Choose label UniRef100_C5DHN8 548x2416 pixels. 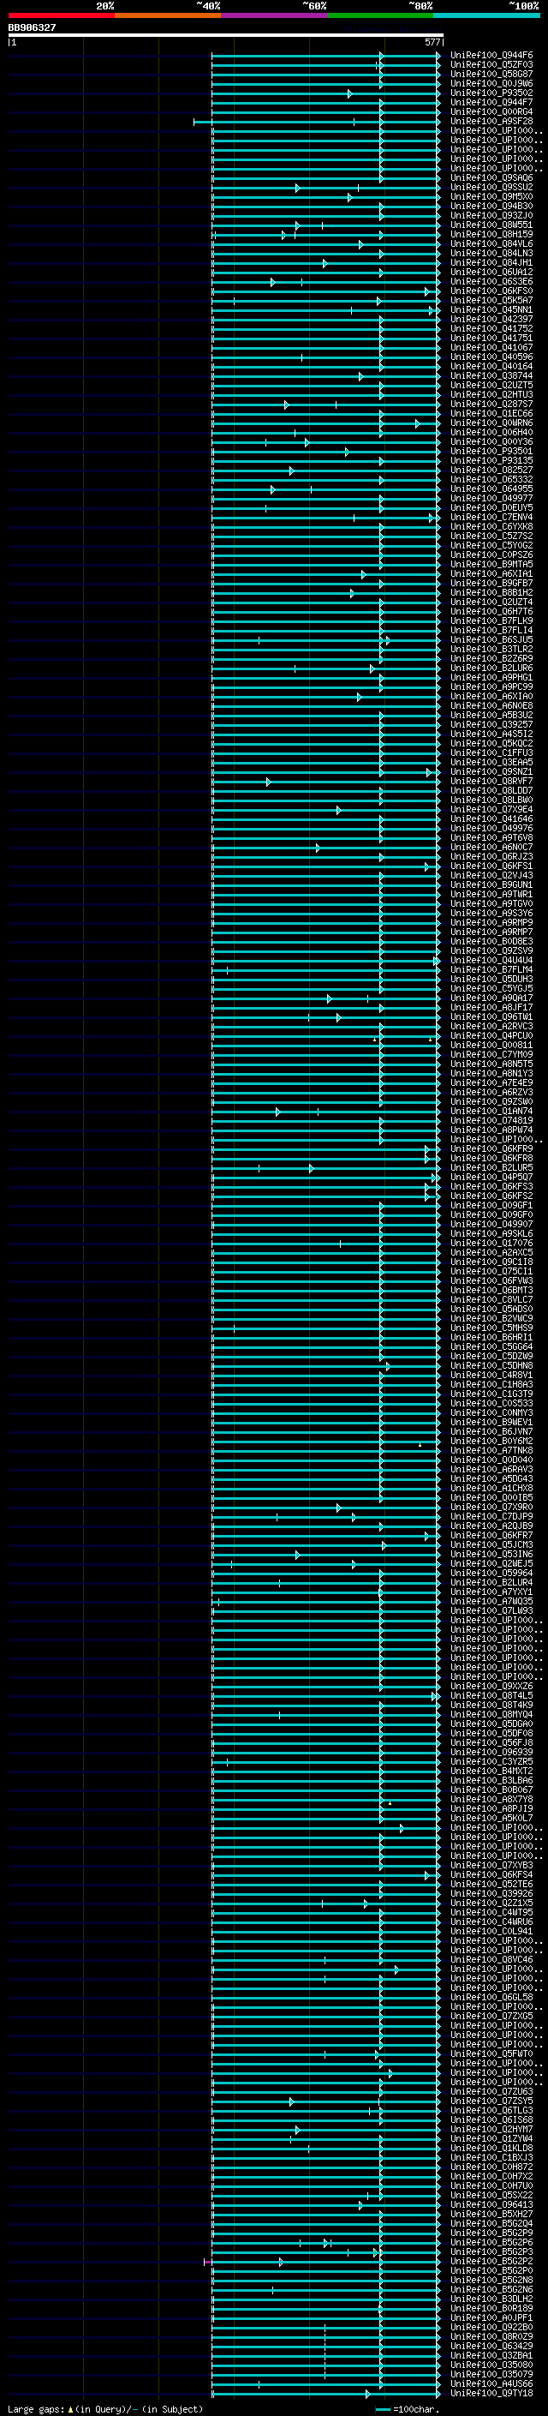(x=491, y=1365)
